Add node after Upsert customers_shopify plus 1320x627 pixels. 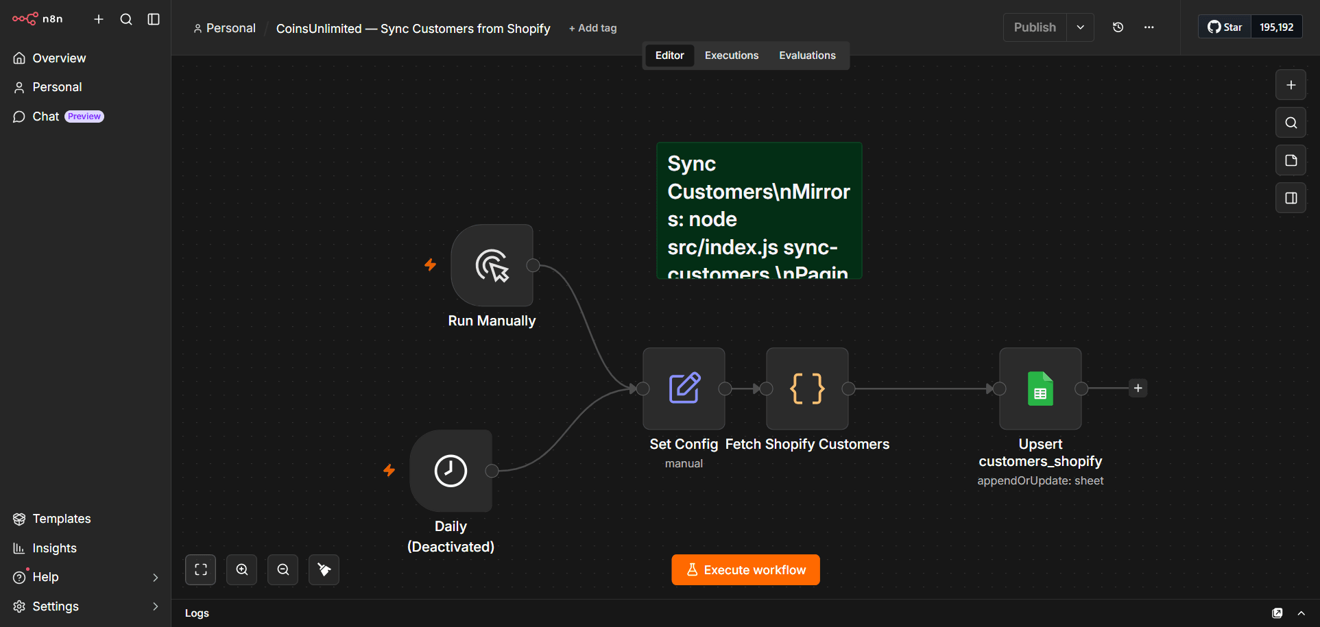(x=1138, y=388)
